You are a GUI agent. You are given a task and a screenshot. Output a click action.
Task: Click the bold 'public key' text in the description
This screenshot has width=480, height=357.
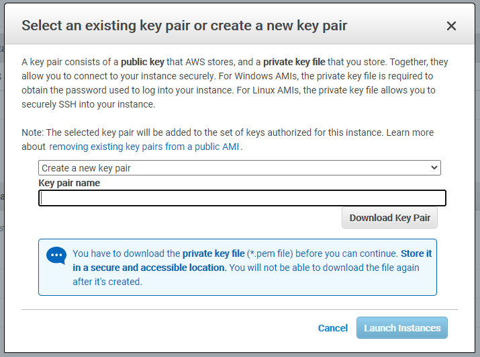(142, 62)
